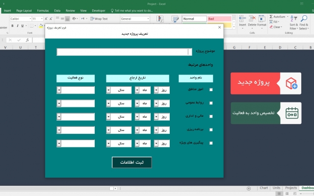
Task: Click the Insert Function fx icon
Action: (x=27, y=40)
